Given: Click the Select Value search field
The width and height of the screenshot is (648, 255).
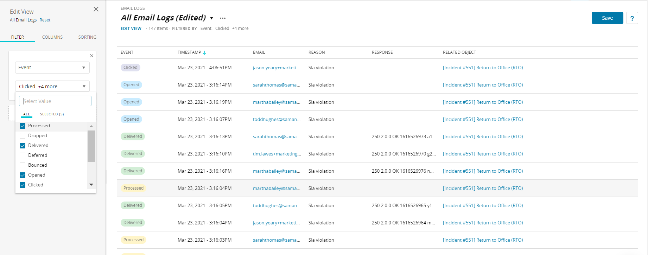Looking at the screenshot, I should tap(55, 101).
